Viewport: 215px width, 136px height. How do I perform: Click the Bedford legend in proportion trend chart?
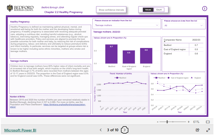point(159,78)
